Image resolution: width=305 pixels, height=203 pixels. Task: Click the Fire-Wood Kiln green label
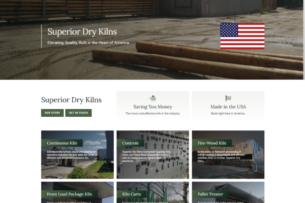point(212,143)
